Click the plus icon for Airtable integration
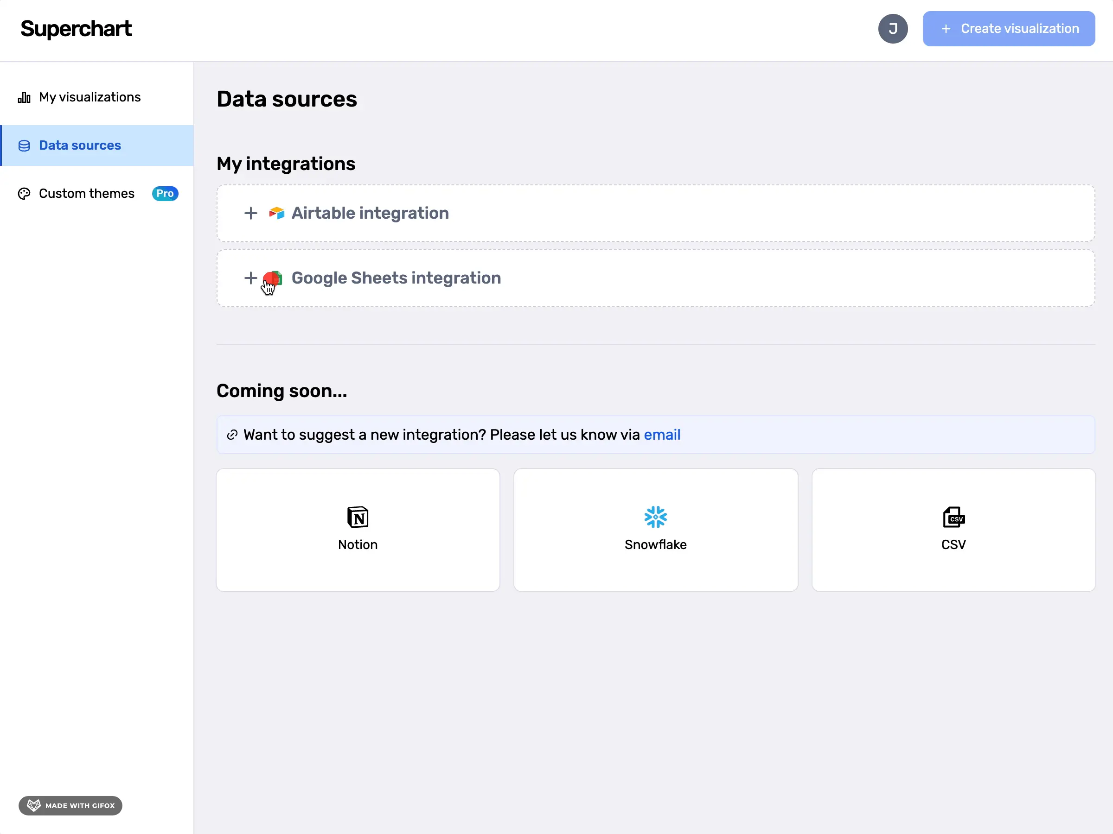 pyautogui.click(x=250, y=213)
